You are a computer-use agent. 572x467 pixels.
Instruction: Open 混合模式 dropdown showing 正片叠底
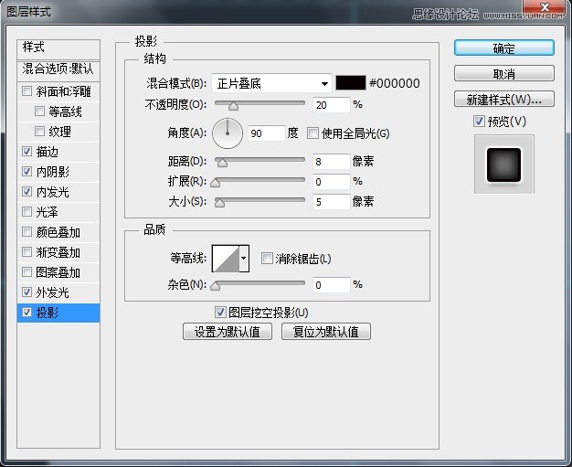click(271, 83)
